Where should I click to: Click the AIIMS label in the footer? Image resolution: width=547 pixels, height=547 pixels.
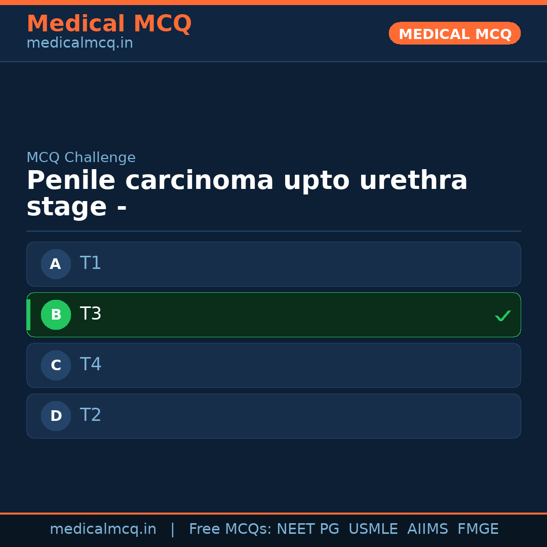428,529
